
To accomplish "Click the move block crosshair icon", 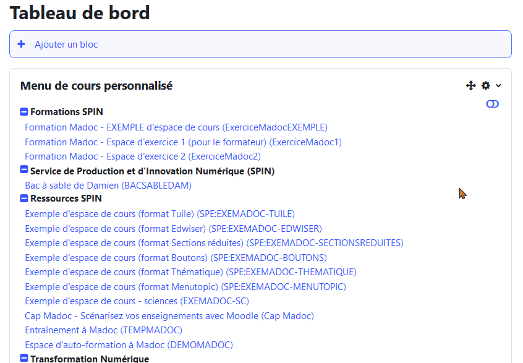I will [x=470, y=85].
